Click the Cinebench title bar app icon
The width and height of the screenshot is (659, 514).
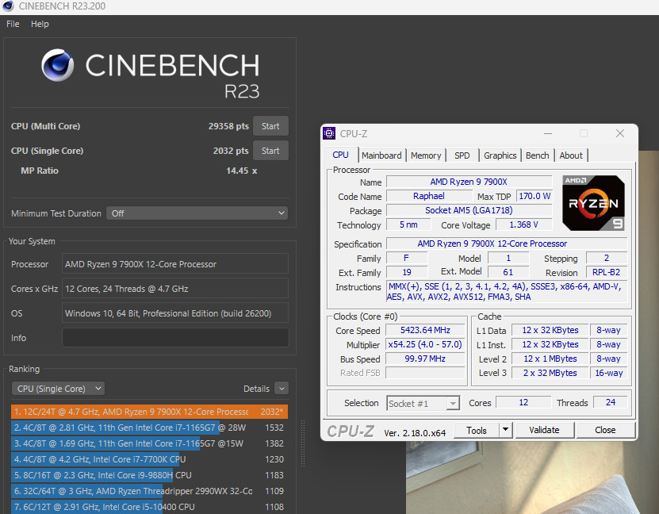coord(8,6)
